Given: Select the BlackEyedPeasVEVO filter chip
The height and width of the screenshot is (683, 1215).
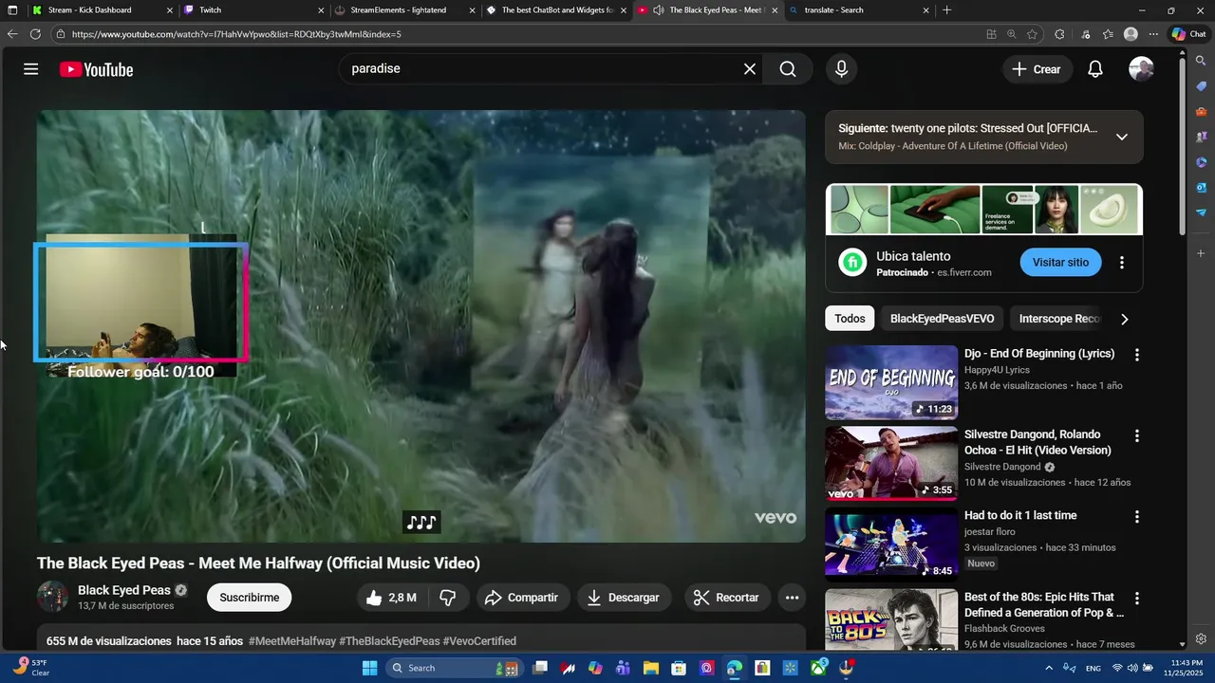Looking at the screenshot, I should 942,319.
